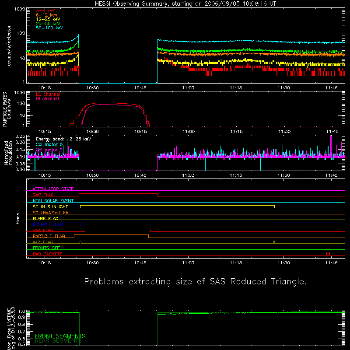This screenshot has width=350, height=350.
Task: Click the GAP FLAG label
Action: coord(43,195)
